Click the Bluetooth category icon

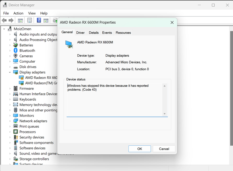coord(15,50)
